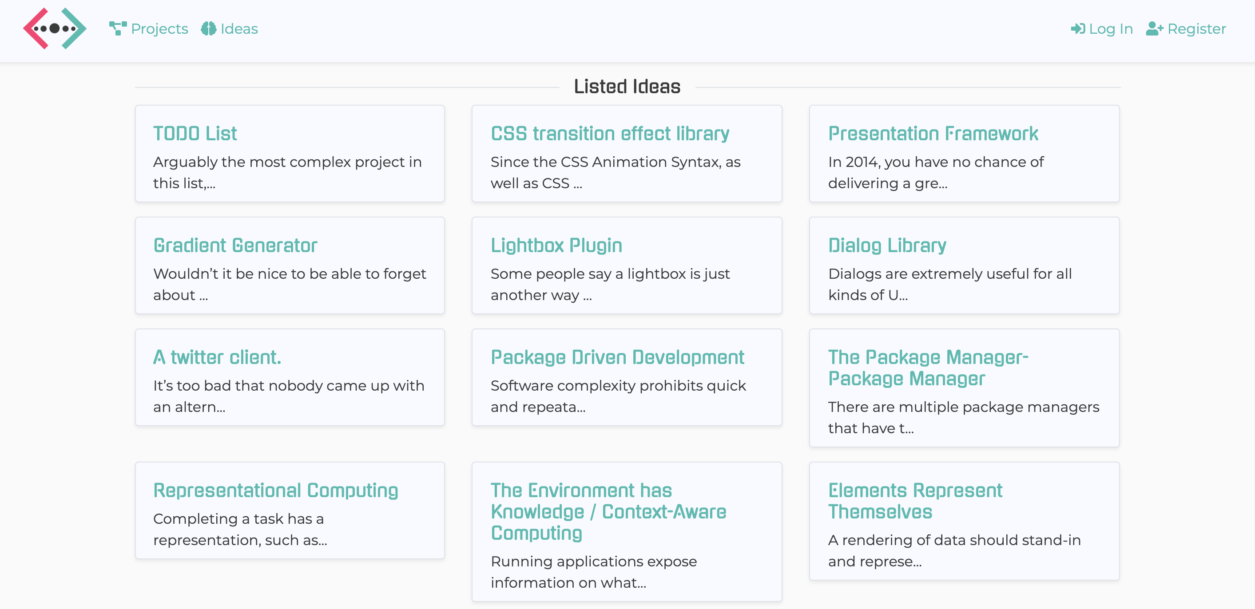
Task: Open the Projects navigation item
Action: 159,29
